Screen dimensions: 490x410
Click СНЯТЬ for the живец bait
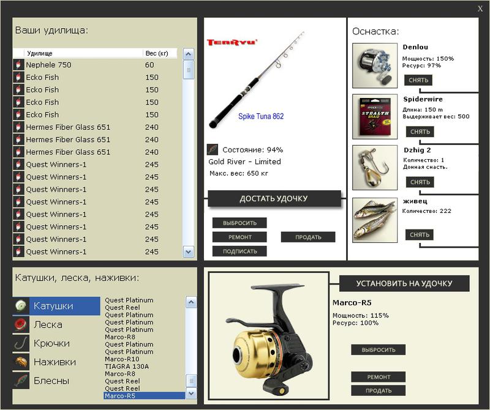420,234
